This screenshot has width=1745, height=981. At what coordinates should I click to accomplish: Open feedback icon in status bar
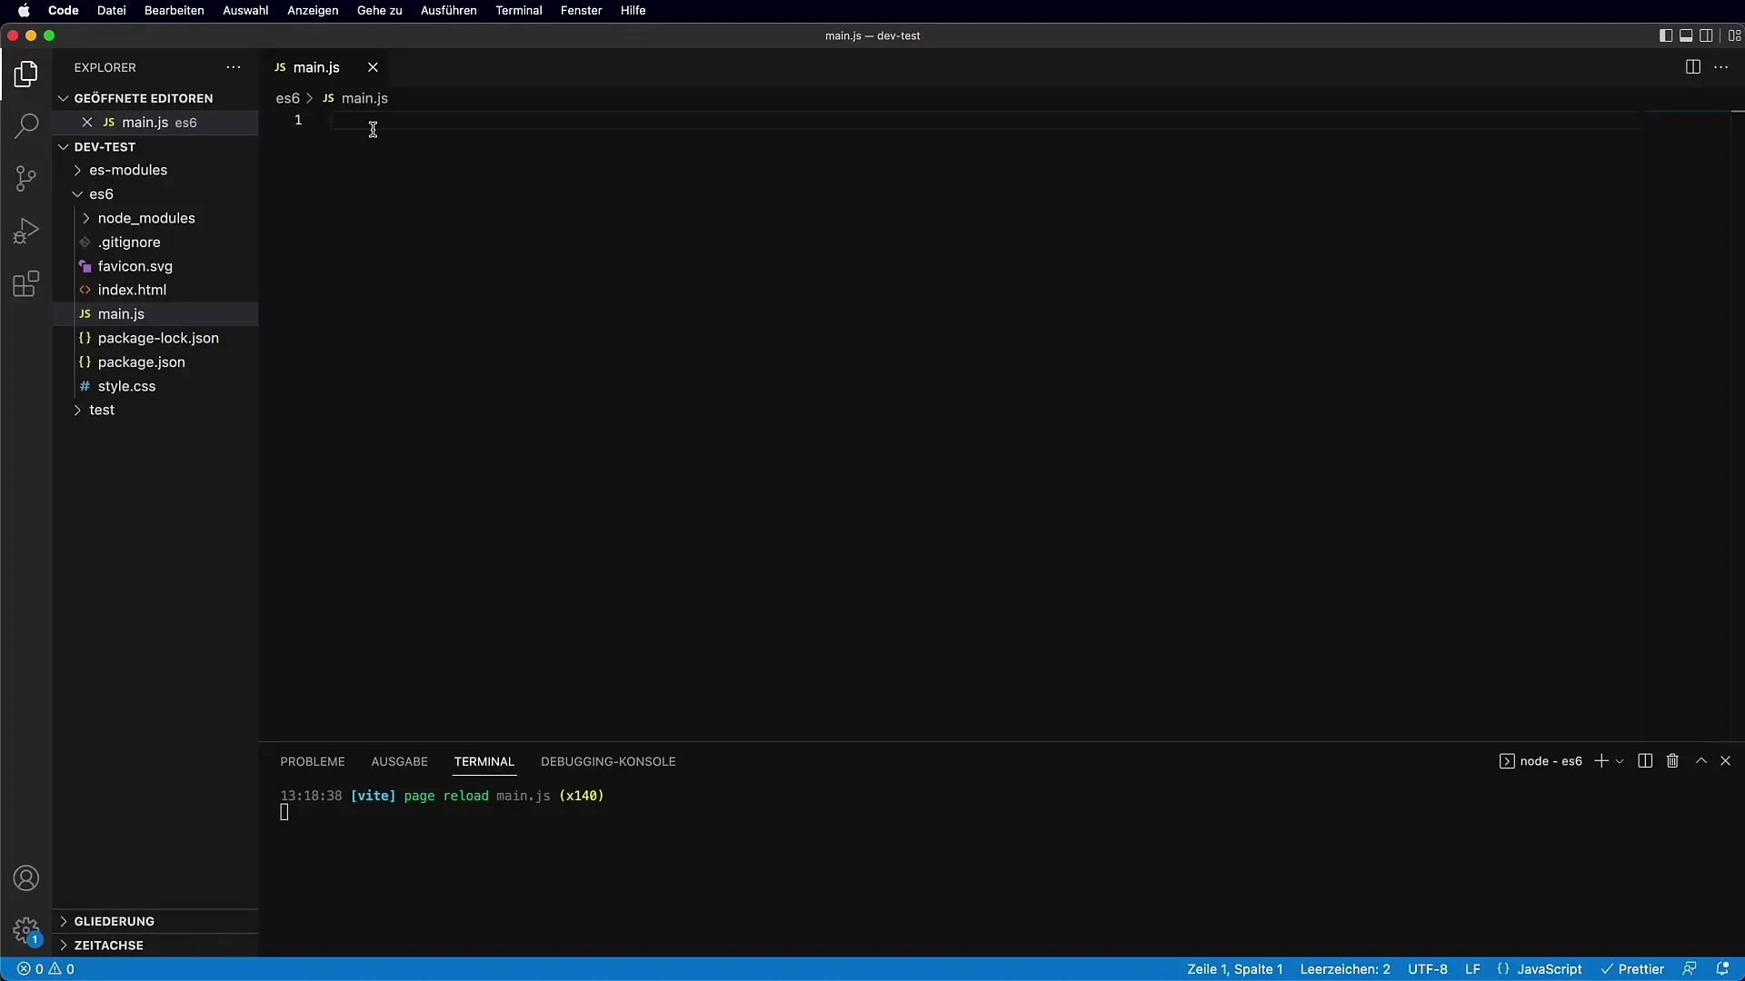coord(1690,969)
